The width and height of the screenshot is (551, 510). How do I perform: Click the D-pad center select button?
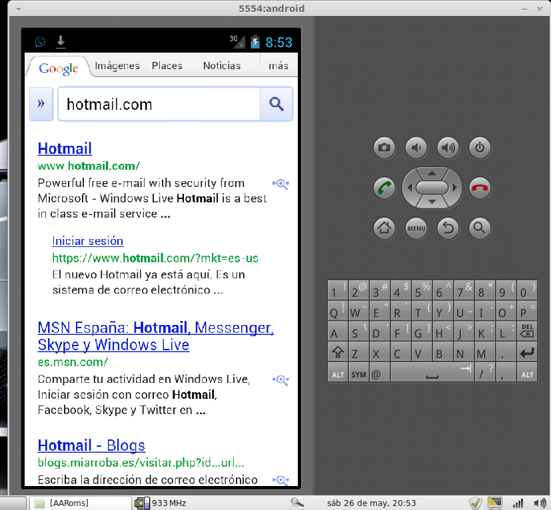click(x=432, y=188)
